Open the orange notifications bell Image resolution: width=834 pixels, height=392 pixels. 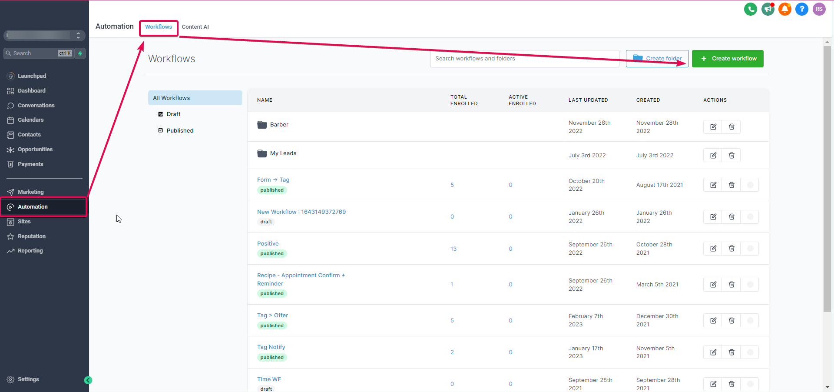(x=784, y=9)
